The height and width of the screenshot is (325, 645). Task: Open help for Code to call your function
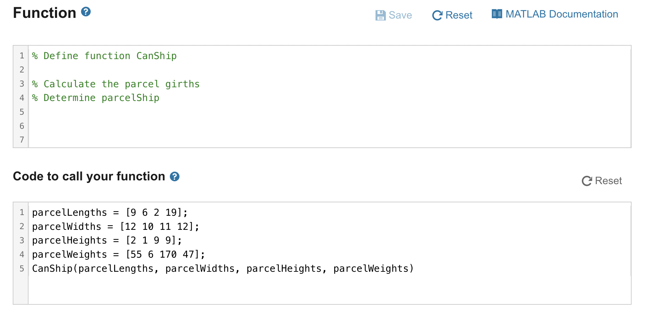click(x=175, y=177)
